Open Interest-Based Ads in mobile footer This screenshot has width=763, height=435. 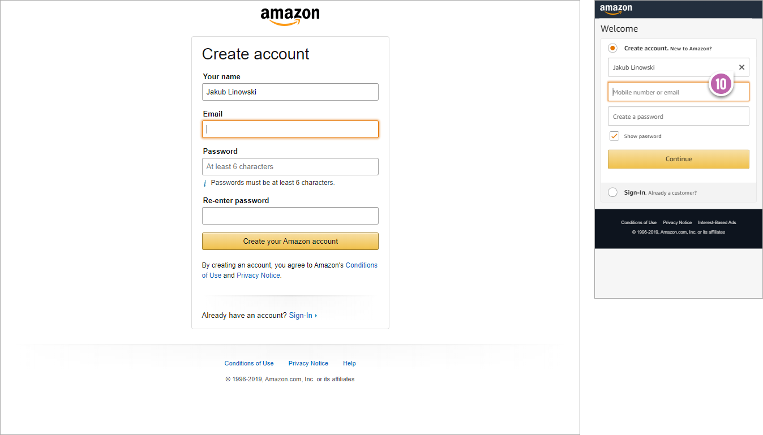pos(717,222)
